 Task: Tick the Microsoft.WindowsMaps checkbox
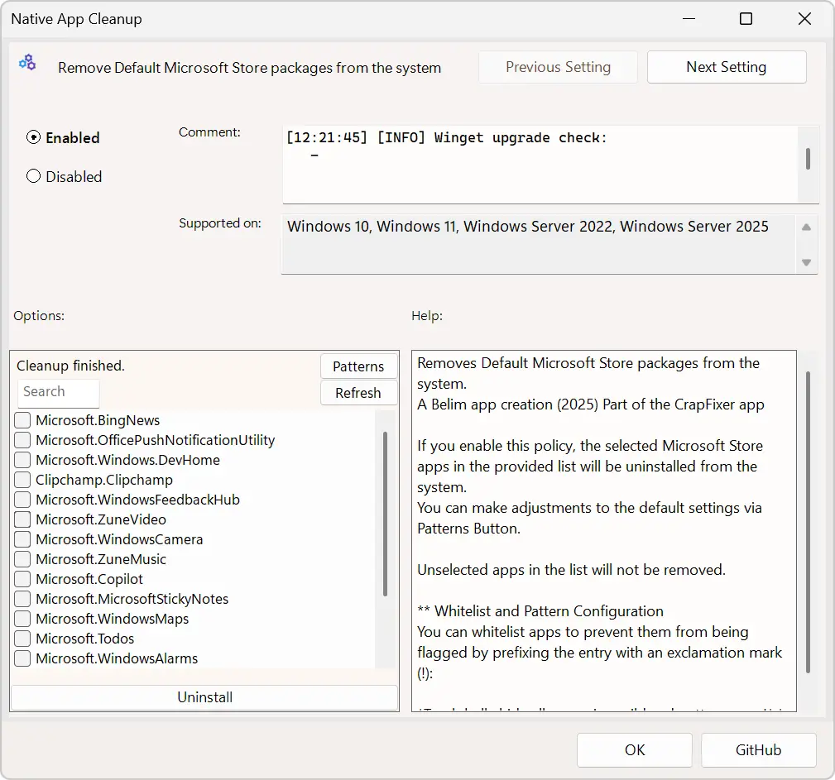point(22,619)
